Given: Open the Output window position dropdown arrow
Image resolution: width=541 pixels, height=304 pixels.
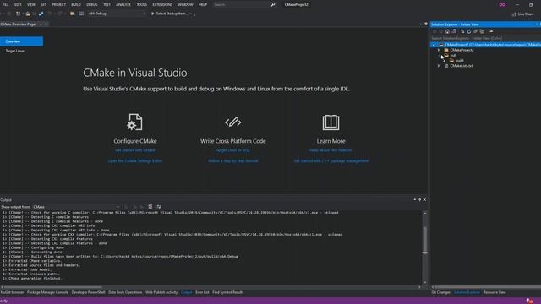Looking at the screenshot, I should click(x=415, y=199).
